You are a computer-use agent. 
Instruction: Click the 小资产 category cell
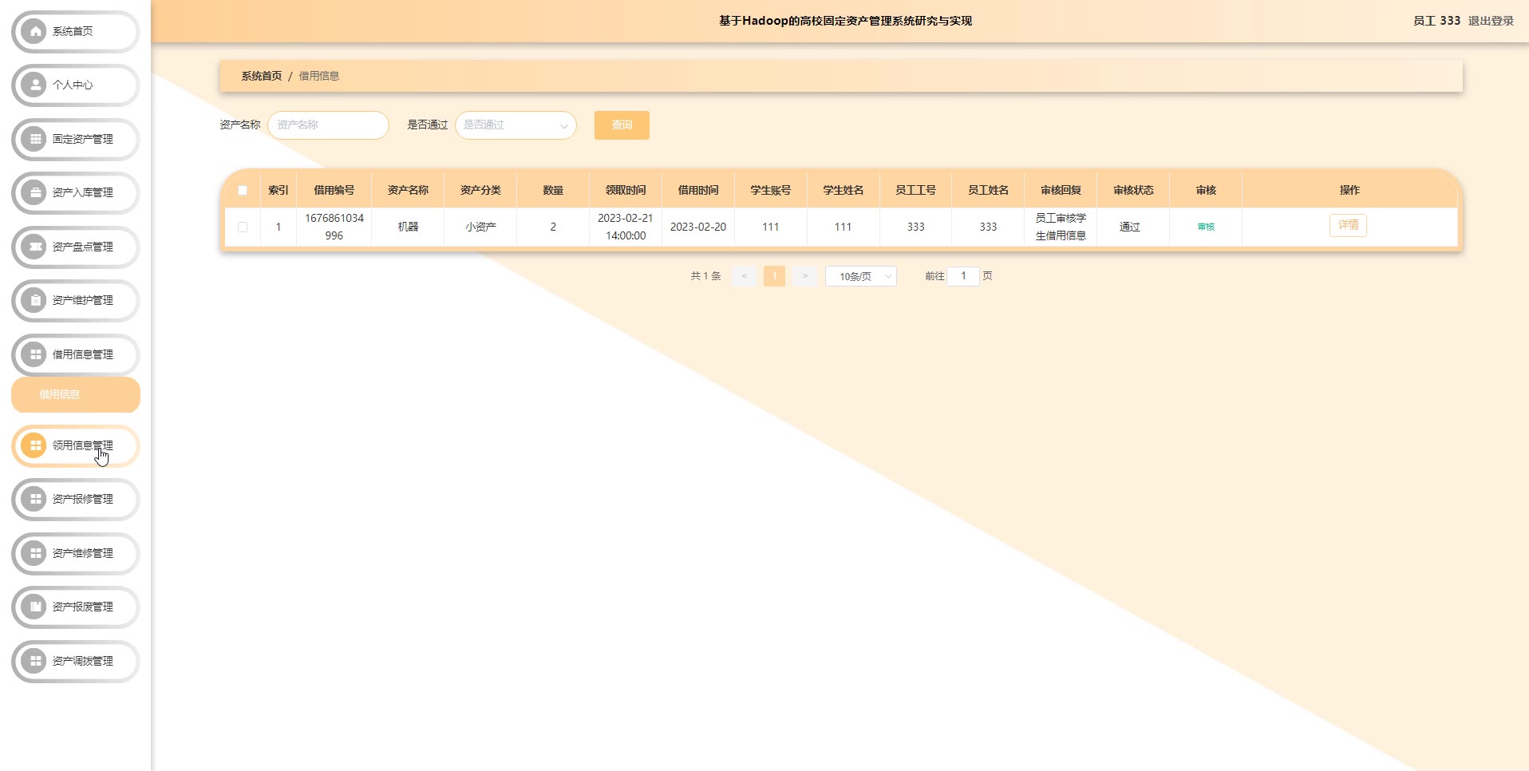480,227
